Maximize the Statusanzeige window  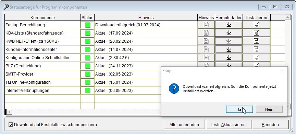click(x=275, y=7)
